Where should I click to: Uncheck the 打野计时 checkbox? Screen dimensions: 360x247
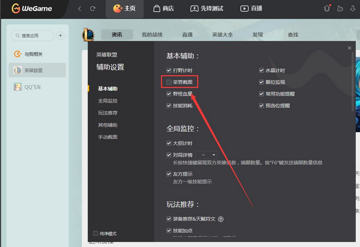click(169, 70)
